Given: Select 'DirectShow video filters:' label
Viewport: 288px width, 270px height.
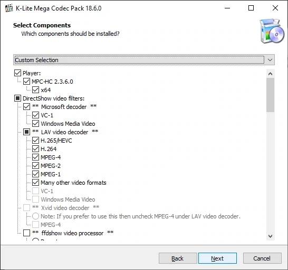Looking at the screenshot, I should click(x=53, y=98).
